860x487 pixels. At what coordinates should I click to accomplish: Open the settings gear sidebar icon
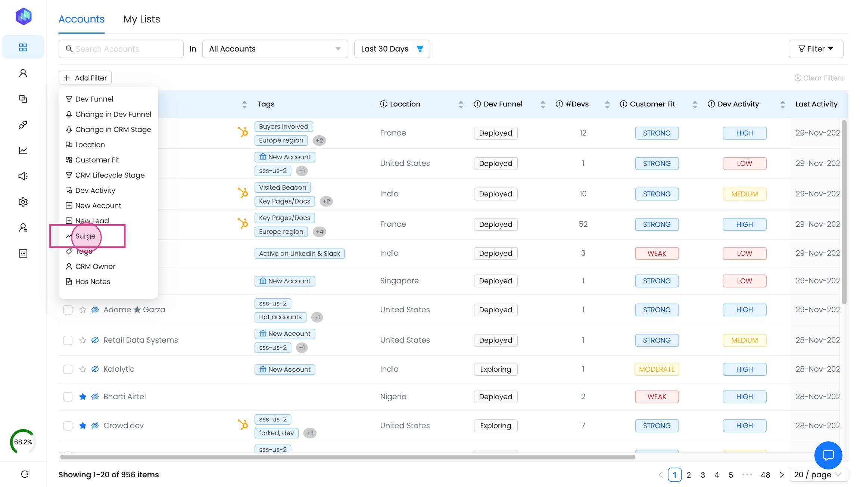click(x=23, y=202)
